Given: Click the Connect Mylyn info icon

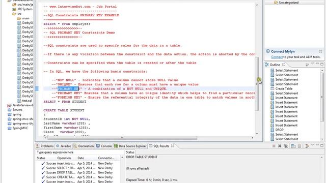Looking at the screenshot, I should pos(268,51).
